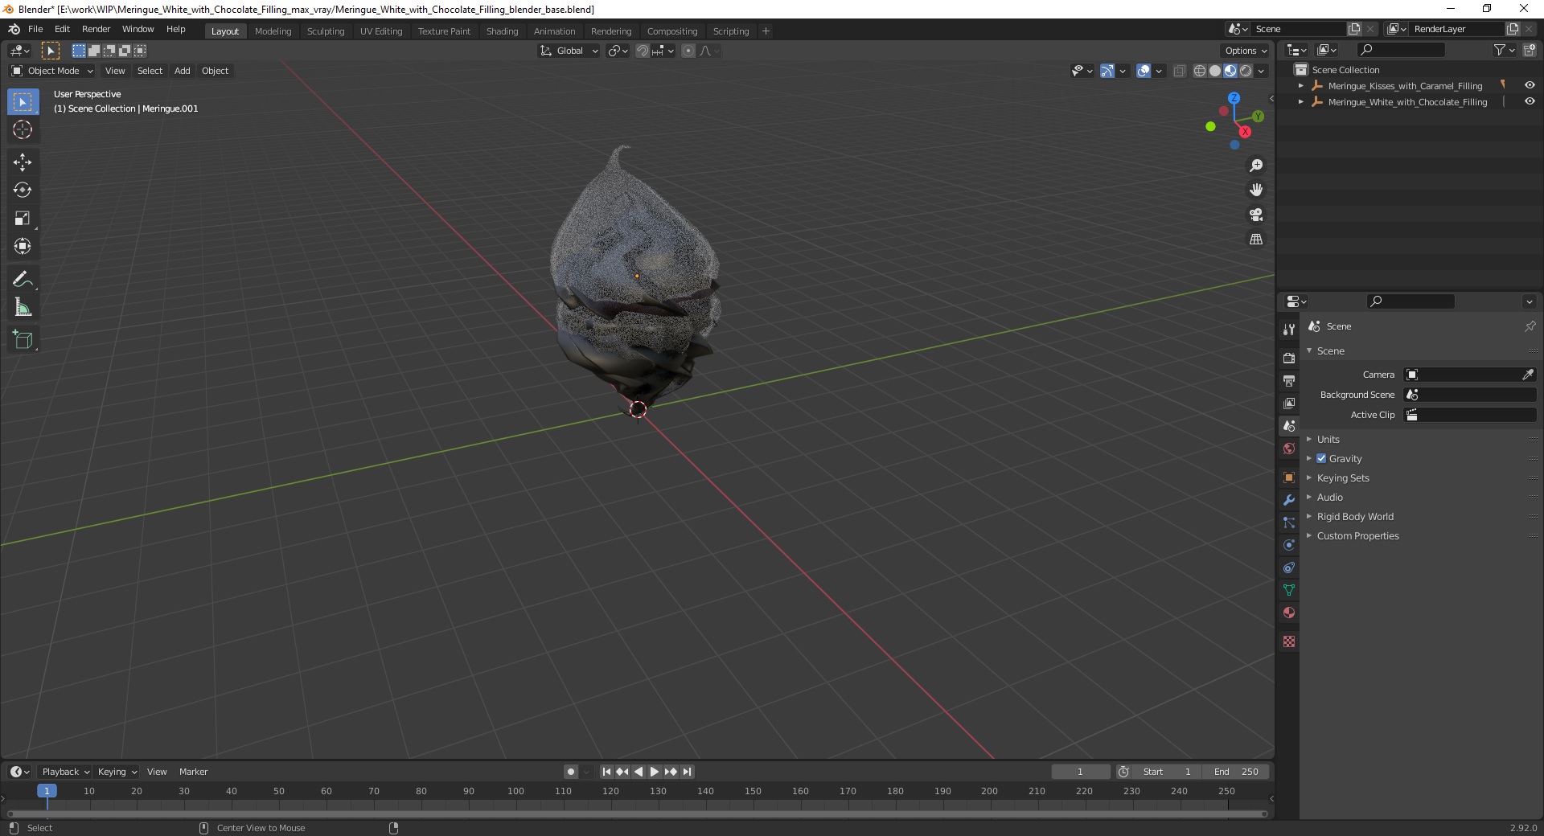Click the current frame number field
This screenshot has height=836, width=1544.
point(1080,772)
